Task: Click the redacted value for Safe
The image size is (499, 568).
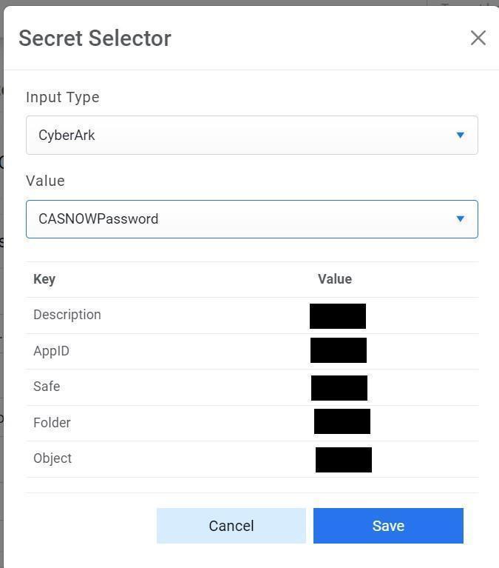Action: pos(339,388)
